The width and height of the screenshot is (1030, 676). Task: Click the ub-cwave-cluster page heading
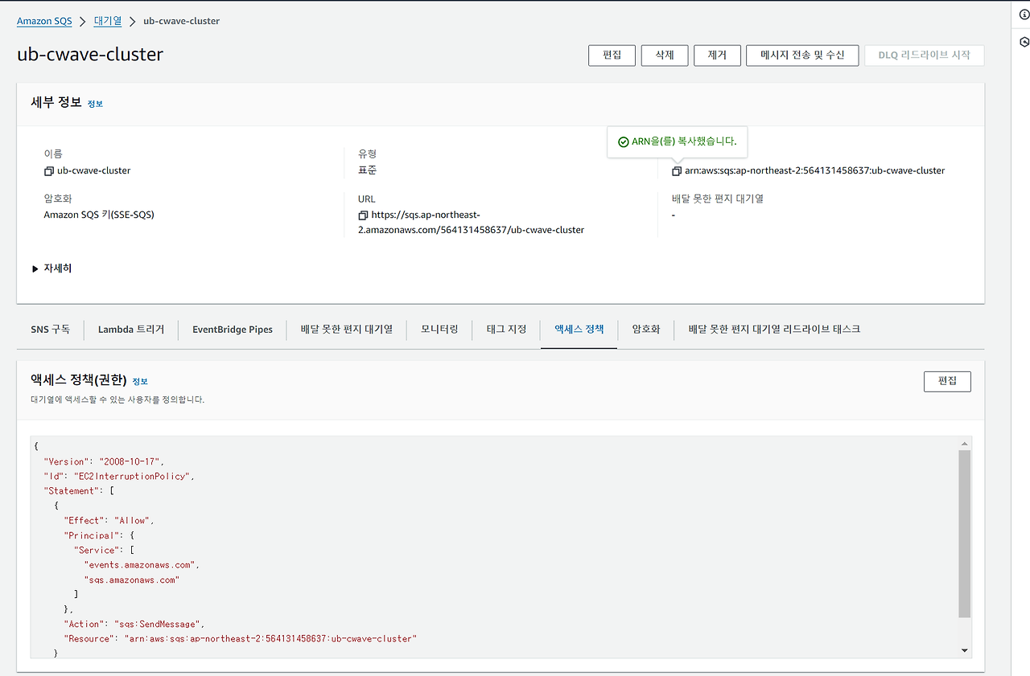[x=90, y=55]
